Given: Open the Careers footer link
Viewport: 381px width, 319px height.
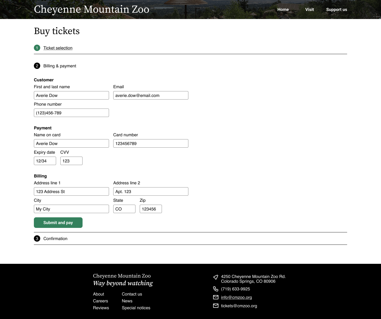Looking at the screenshot, I should pyautogui.click(x=101, y=301).
